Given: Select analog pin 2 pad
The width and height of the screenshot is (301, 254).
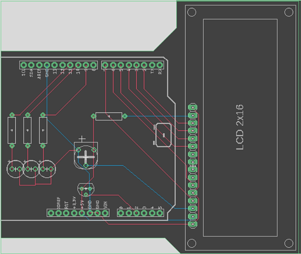Looking at the screenshot, I should click(136, 213).
